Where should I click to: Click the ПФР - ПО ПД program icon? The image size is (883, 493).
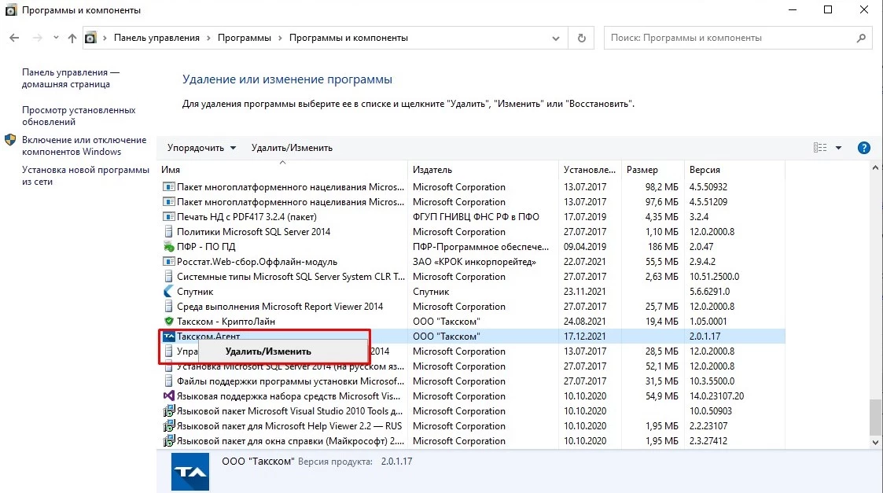pos(168,247)
